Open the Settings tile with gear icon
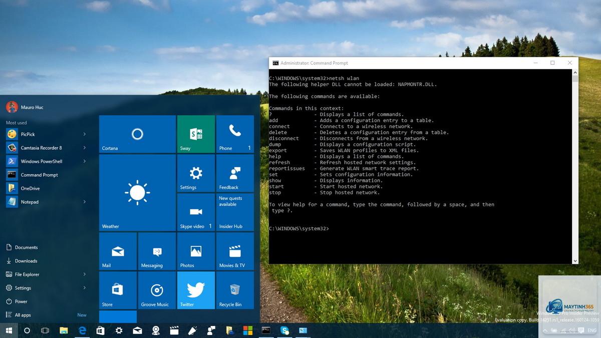 point(196,173)
